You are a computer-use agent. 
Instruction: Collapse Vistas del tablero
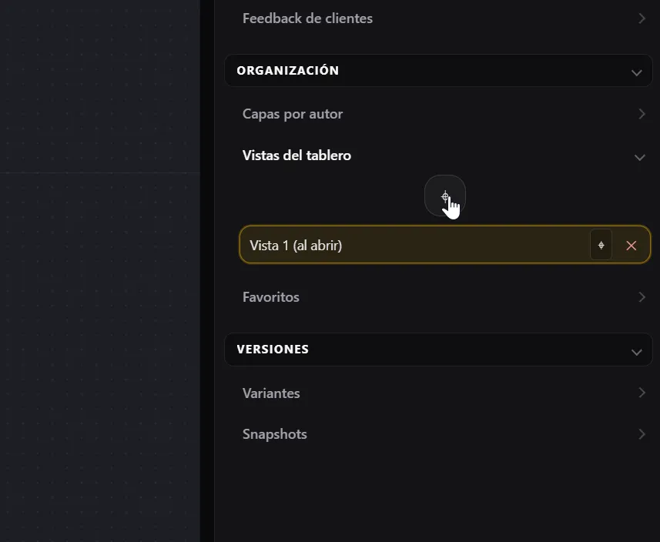pos(444,156)
